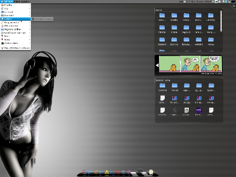This screenshot has width=236, height=177.
Task: Launch the red circular dock icon
Action: tap(84, 172)
